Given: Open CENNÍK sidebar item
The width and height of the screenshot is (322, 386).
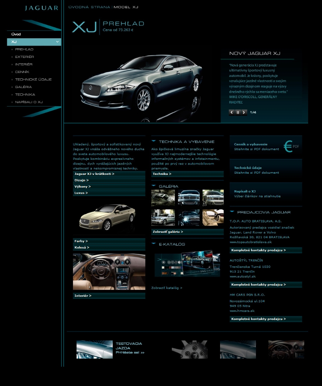Looking at the screenshot, I should tap(22, 72).
